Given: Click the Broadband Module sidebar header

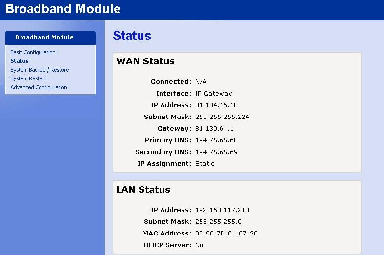Looking at the screenshot, I should pos(44,37).
